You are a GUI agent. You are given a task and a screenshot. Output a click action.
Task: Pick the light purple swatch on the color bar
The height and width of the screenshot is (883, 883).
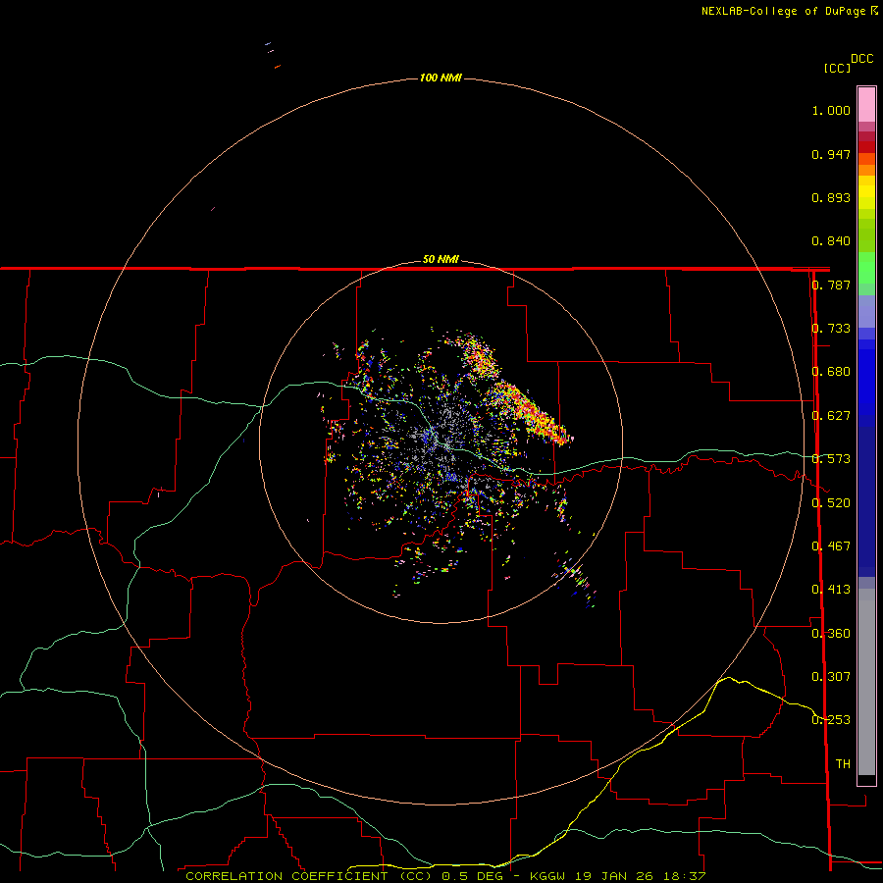pos(866,311)
